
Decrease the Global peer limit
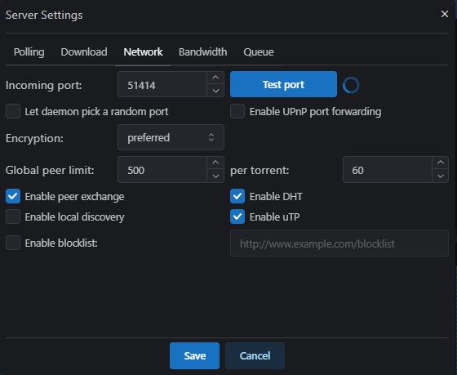215,176
